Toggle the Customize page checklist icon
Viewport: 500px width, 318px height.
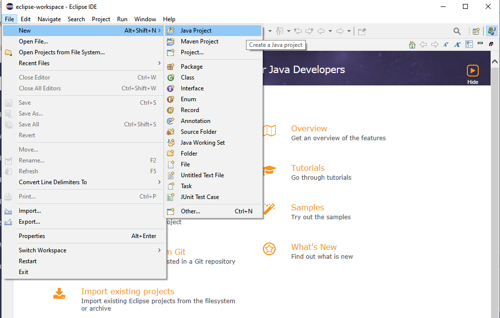pos(469,44)
